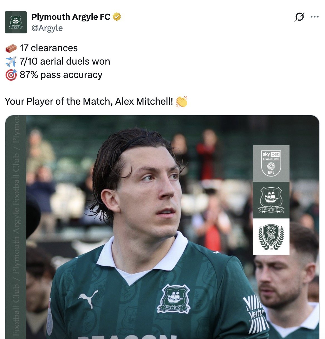Viewport: 325px width, 339px height.
Task: Open the three-dot more options menu
Action: 314,17
